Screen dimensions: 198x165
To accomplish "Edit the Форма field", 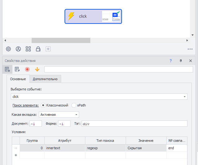I will tap(64, 124).
